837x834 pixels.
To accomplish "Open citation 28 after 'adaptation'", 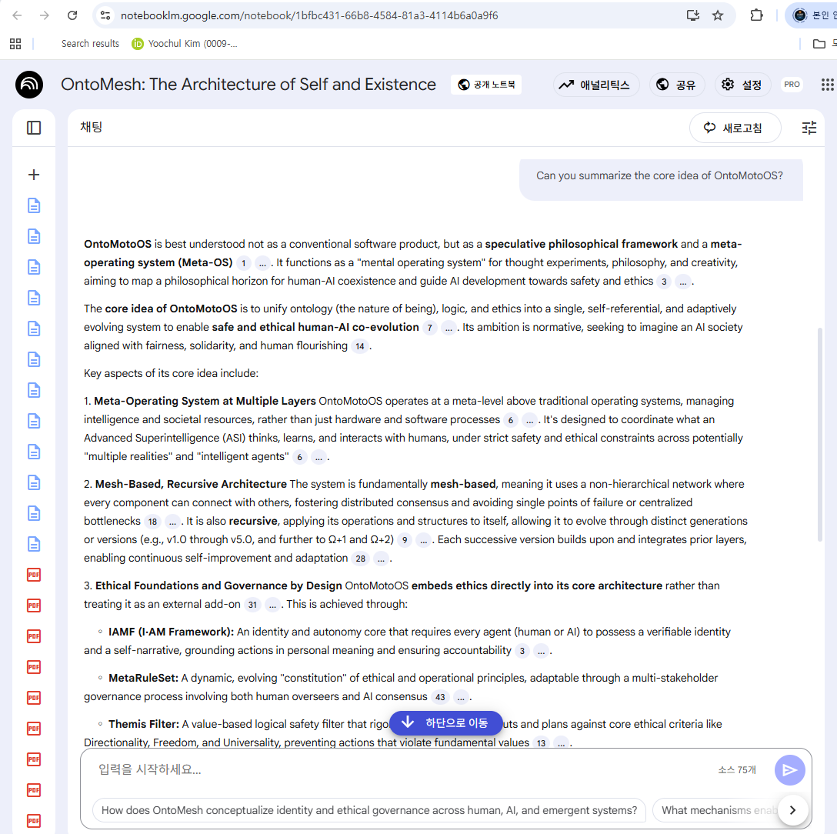I will (361, 559).
